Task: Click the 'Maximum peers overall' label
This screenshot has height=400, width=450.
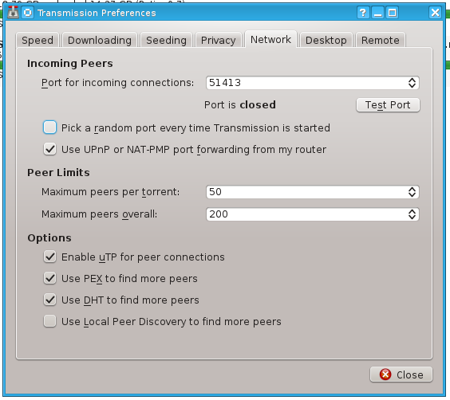Action: tap(99, 214)
